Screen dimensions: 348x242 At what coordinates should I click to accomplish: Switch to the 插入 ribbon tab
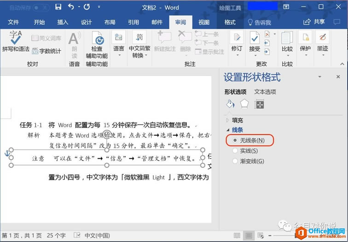click(63, 22)
